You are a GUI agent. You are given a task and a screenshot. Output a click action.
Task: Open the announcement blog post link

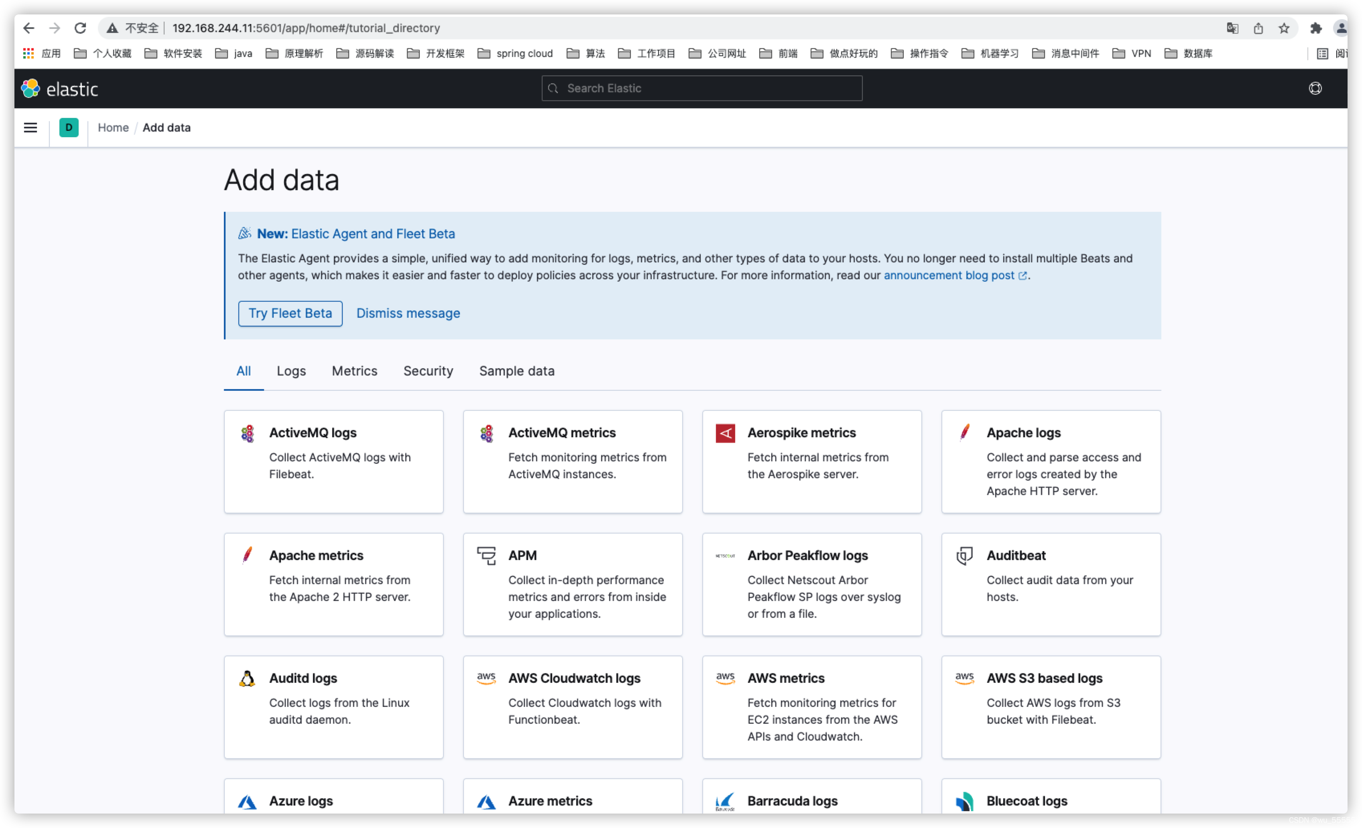pos(949,275)
